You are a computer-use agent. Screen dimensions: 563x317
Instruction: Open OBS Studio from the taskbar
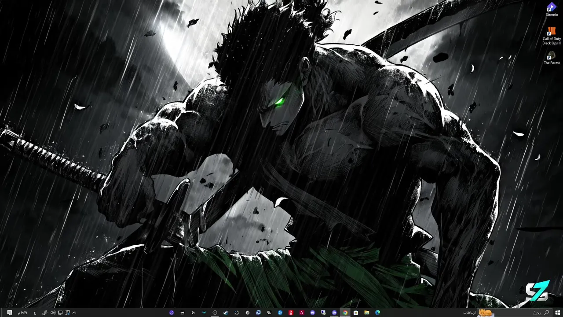tap(215, 313)
